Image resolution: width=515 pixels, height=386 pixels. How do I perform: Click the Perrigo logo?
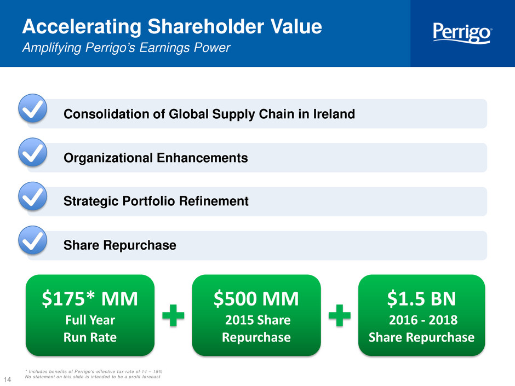click(462, 33)
